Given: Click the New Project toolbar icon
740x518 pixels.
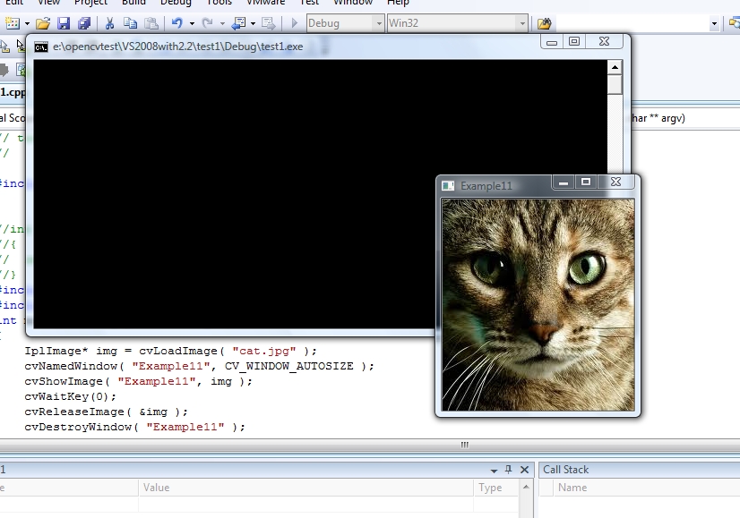Looking at the screenshot, I should [12, 23].
